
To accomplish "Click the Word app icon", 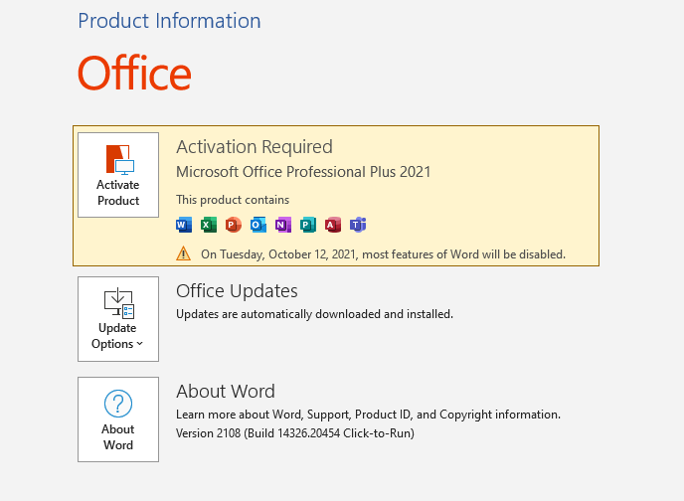I will tap(184, 225).
